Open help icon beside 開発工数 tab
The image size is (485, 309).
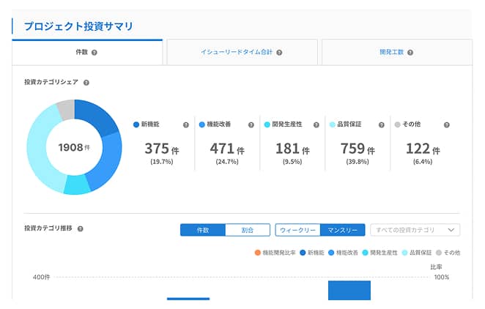tap(410, 53)
